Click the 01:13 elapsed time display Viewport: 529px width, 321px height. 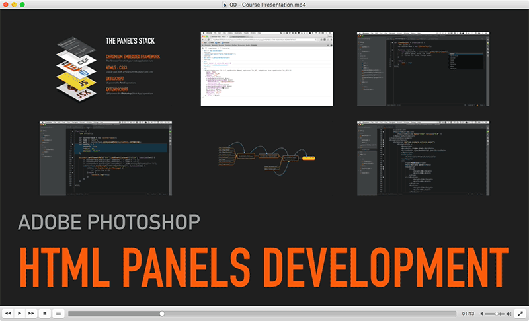(x=468, y=314)
